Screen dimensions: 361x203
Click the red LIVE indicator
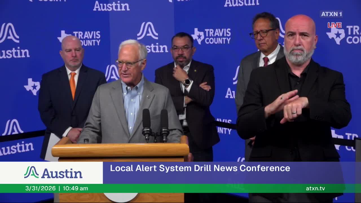click(335, 25)
